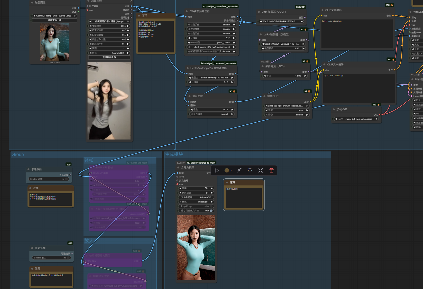
Task: Click the bypass node arrow icon
Action: 239,170
